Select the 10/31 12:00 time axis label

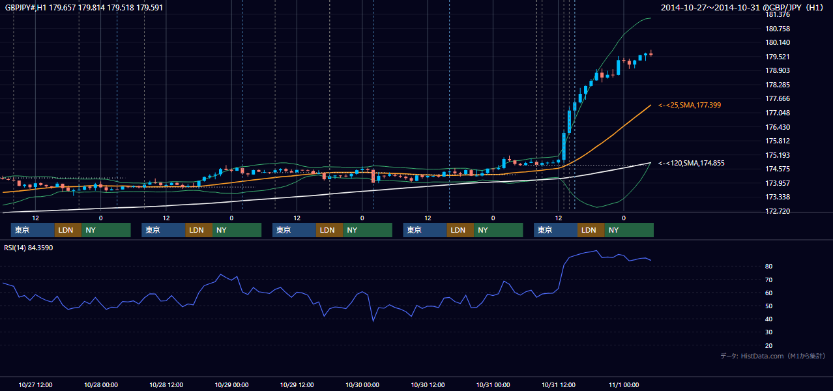coord(559,384)
